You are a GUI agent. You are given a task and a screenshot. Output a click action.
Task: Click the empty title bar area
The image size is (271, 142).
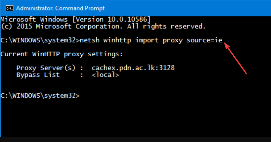pyautogui.click(x=187, y=8)
